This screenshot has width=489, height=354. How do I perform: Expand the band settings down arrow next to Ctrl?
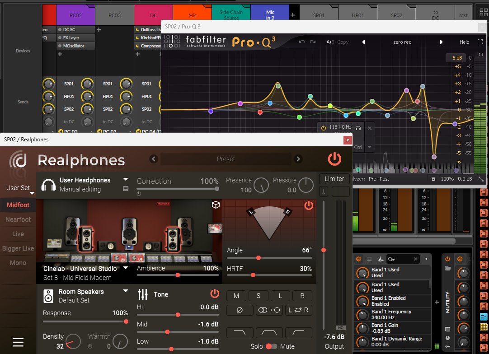pyautogui.click(x=370, y=147)
